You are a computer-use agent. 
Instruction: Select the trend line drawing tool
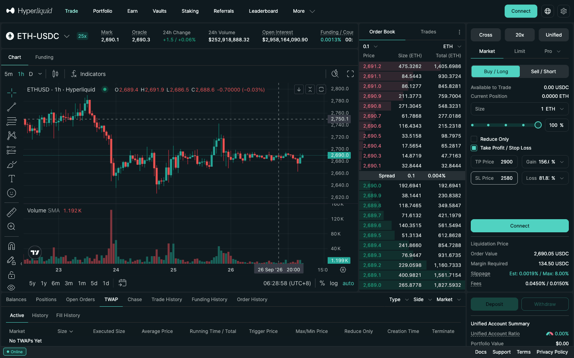coord(12,107)
